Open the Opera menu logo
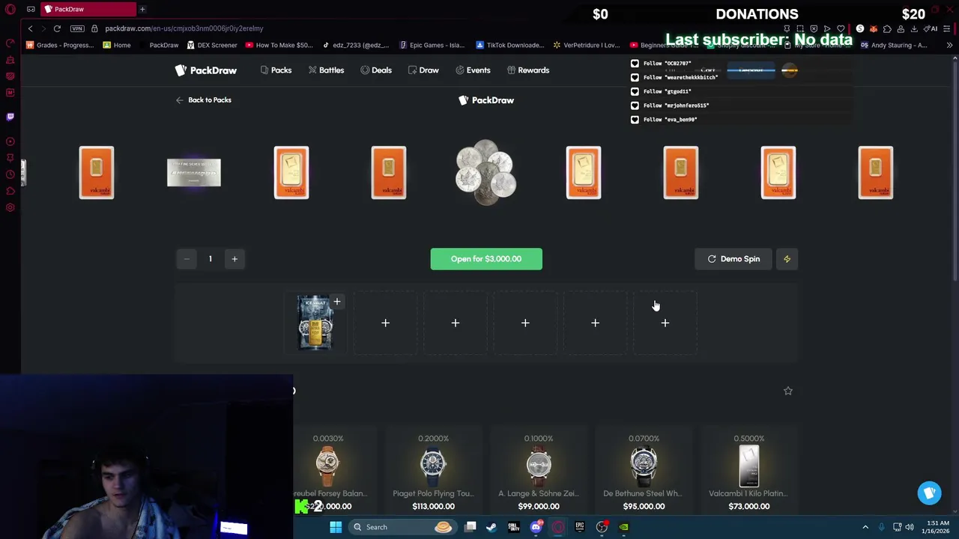Screen dimensions: 959x539 [x=10, y=10]
